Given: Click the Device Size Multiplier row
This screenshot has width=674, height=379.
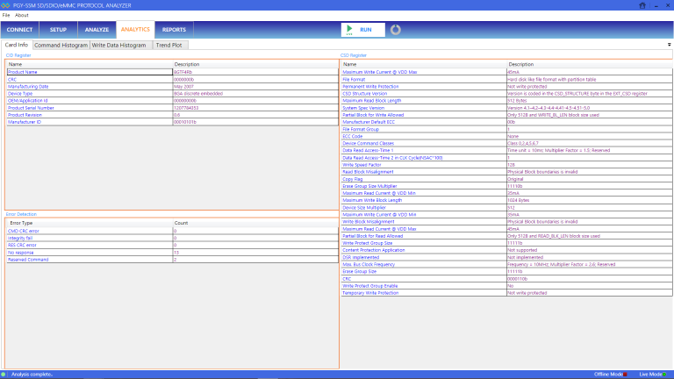Looking at the screenshot, I should (506, 208).
